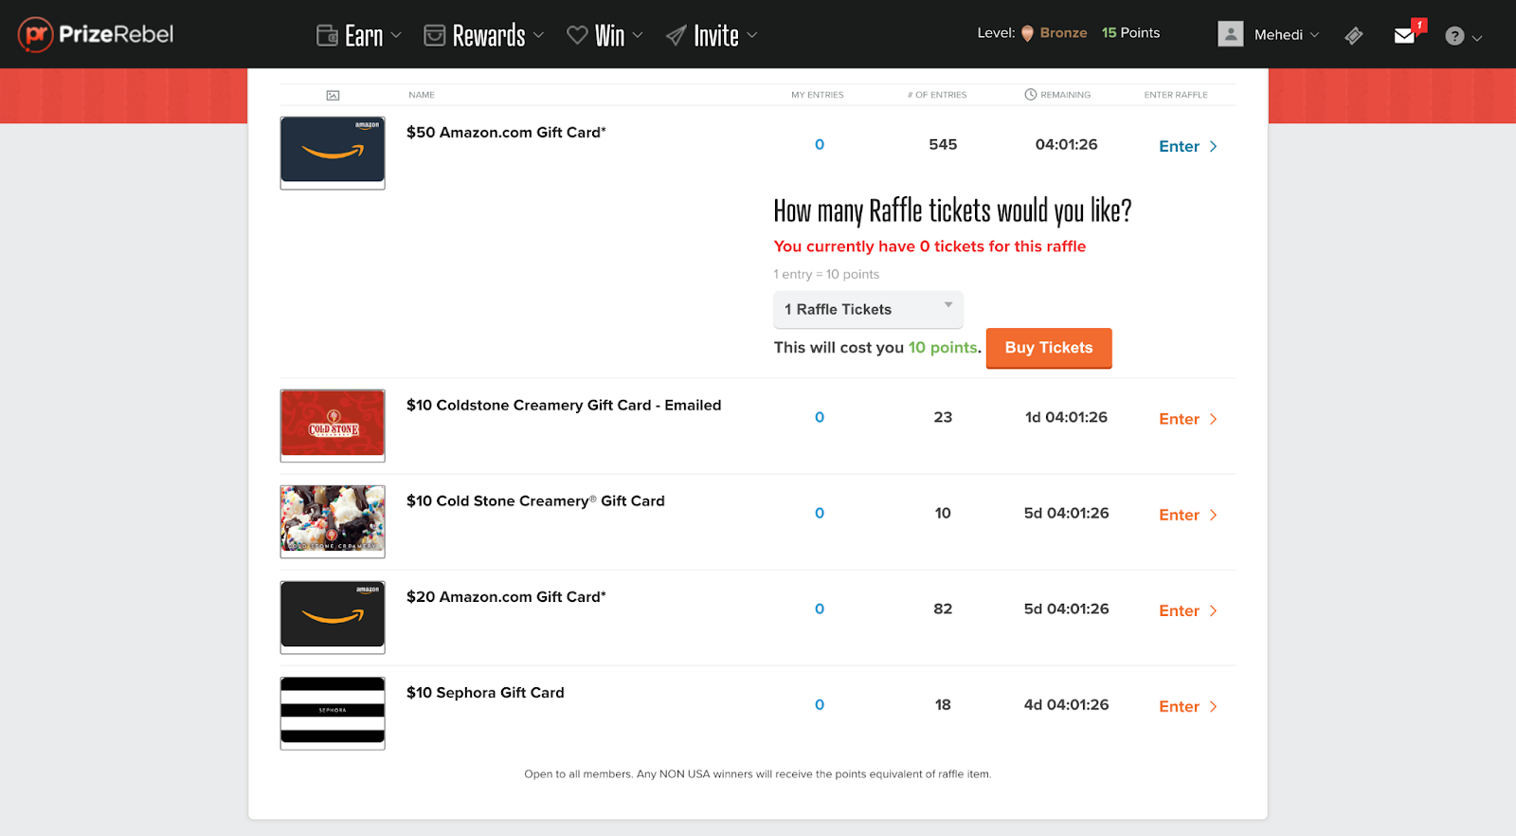Open the Raffle Tickets quantity dropdown
Viewport: 1516px width, 836px height.
tap(868, 310)
